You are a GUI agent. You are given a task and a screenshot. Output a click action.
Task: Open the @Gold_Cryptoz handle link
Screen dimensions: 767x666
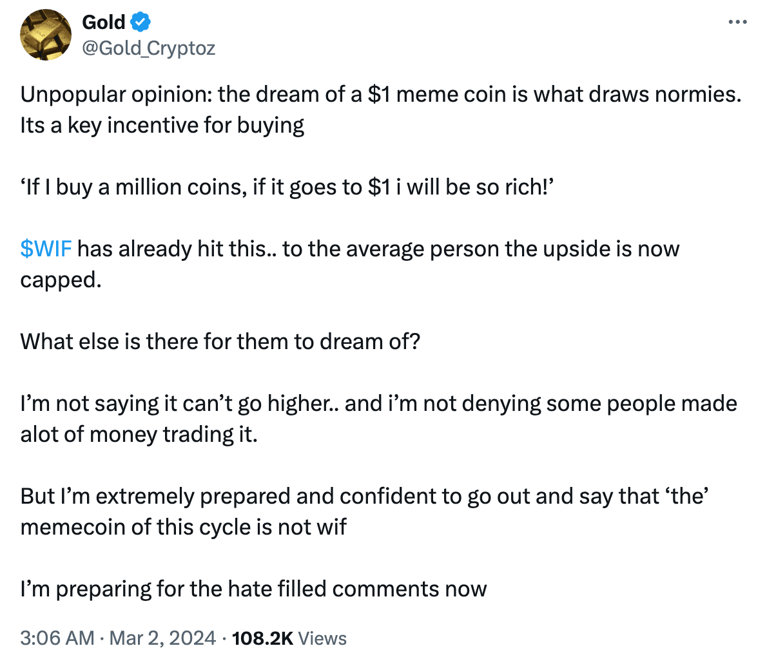tap(149, 48)
